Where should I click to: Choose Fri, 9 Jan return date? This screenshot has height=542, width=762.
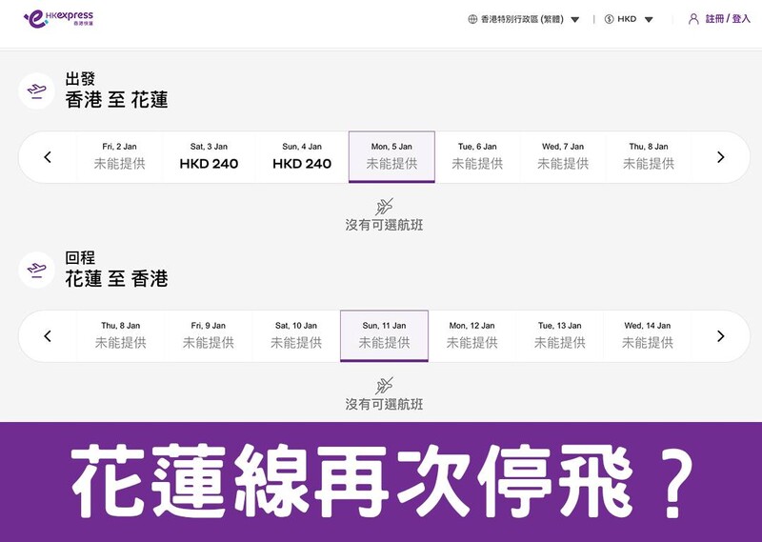tap(209, 336)
